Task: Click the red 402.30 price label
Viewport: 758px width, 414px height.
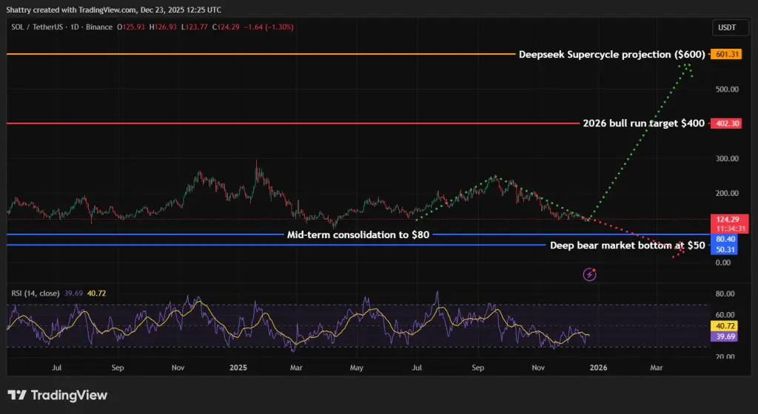Action: 725,123
